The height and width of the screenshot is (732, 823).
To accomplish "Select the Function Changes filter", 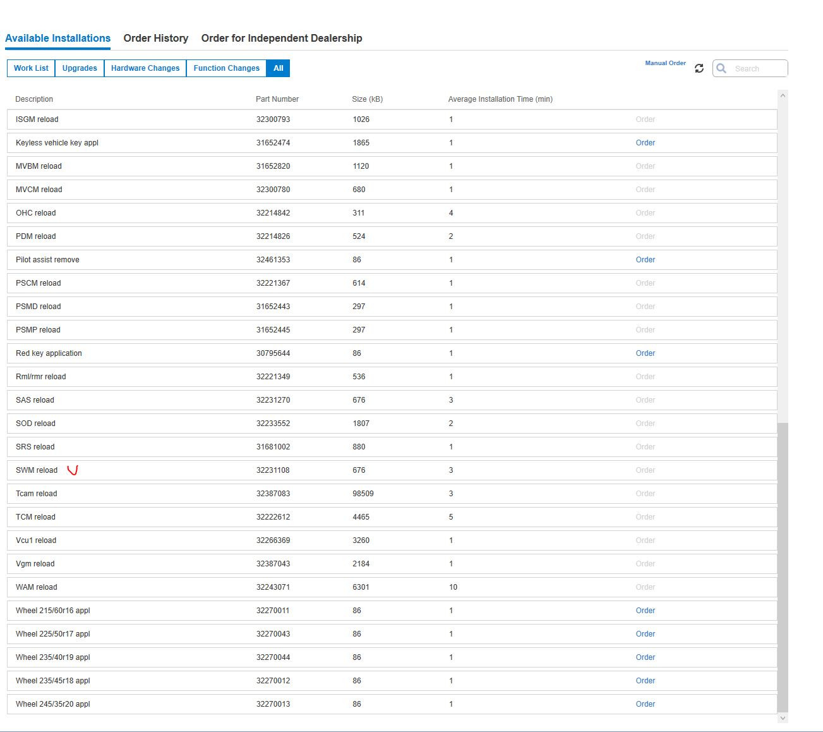I will click(226, 68).
